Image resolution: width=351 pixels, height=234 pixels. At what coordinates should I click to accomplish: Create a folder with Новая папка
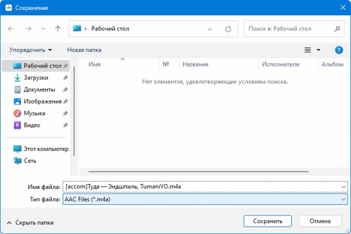[84, 50]
